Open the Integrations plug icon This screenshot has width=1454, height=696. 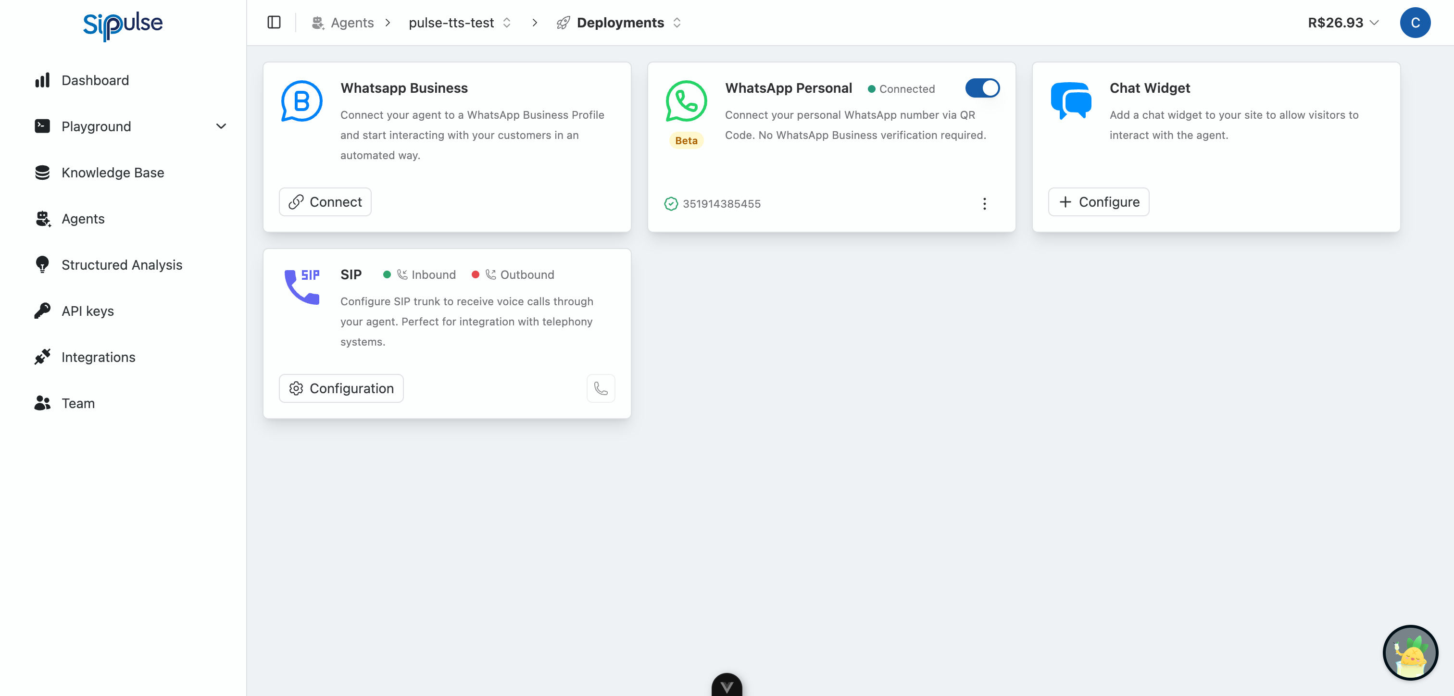(x=42, y=357)
